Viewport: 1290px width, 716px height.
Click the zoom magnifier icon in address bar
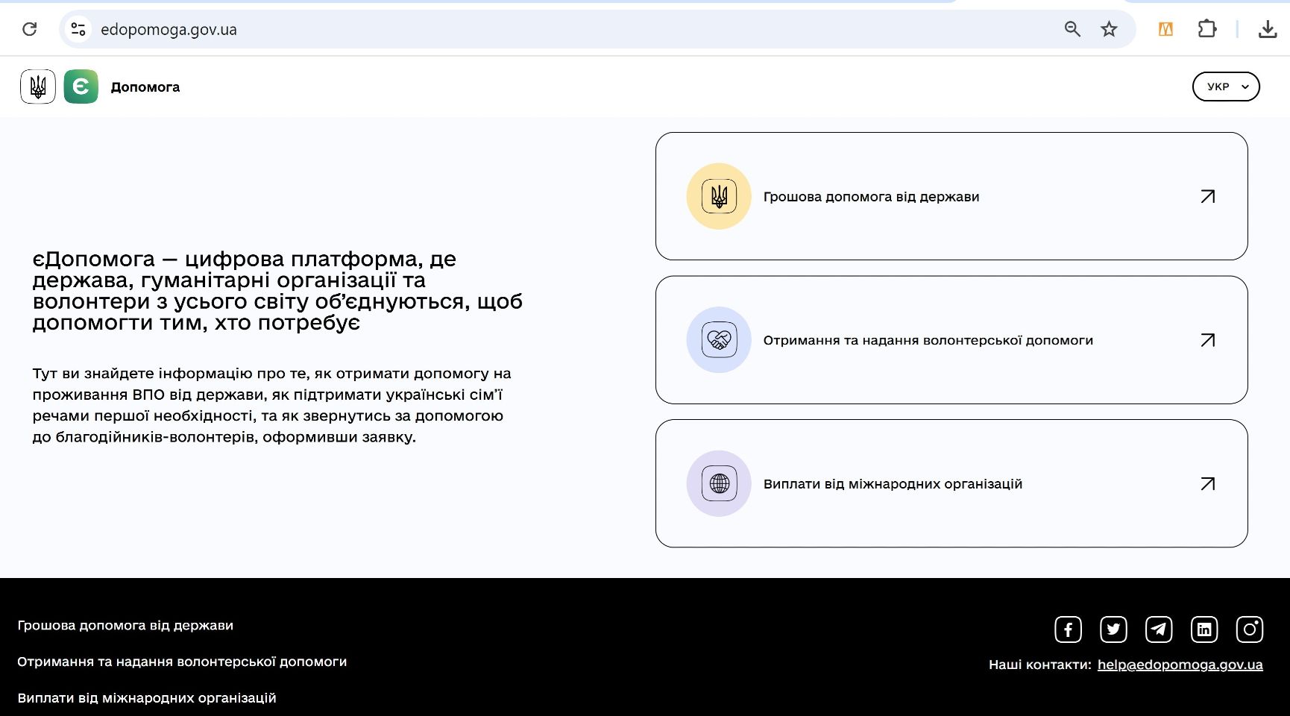[1072, 29]
